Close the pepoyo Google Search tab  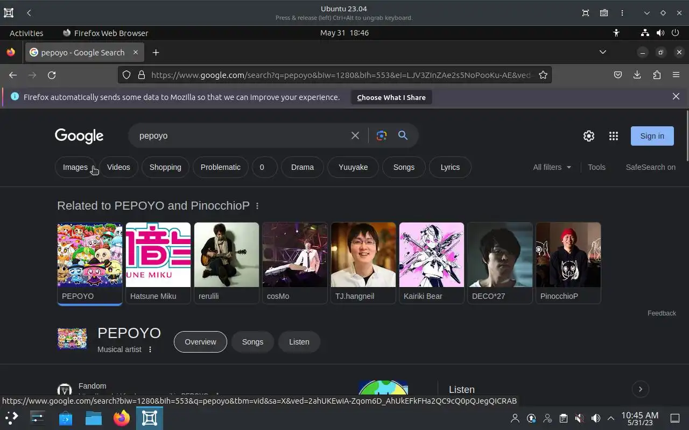[136, 52]
